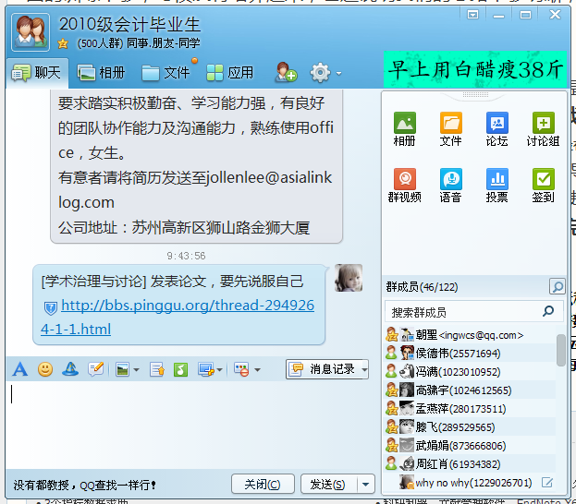Click the search magnifier inside 搜索群成员 box
The width and height of the screenshot is (576, 504).
pyautogui.click(x=548, y=311)
